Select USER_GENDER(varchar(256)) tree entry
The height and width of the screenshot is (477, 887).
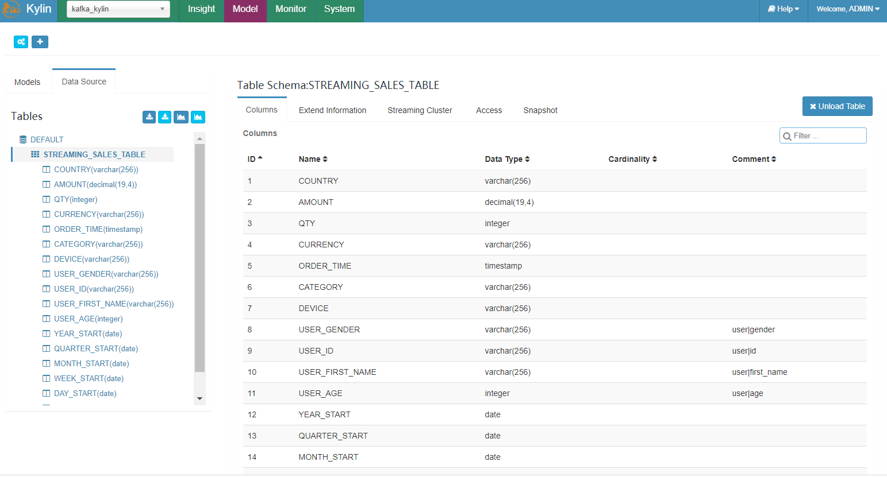point(106,274)
